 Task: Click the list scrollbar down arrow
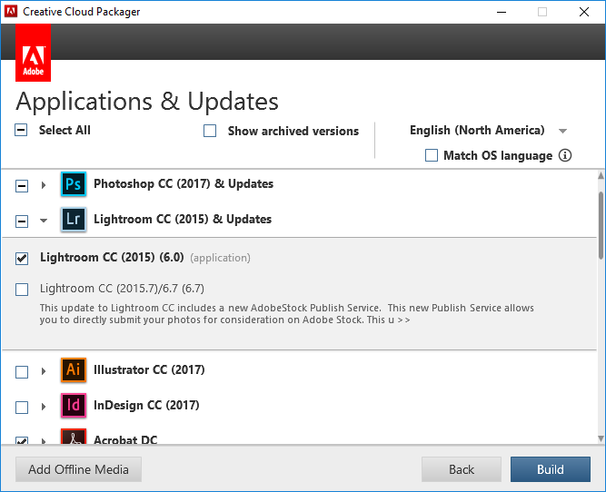[x=601, y=438]
